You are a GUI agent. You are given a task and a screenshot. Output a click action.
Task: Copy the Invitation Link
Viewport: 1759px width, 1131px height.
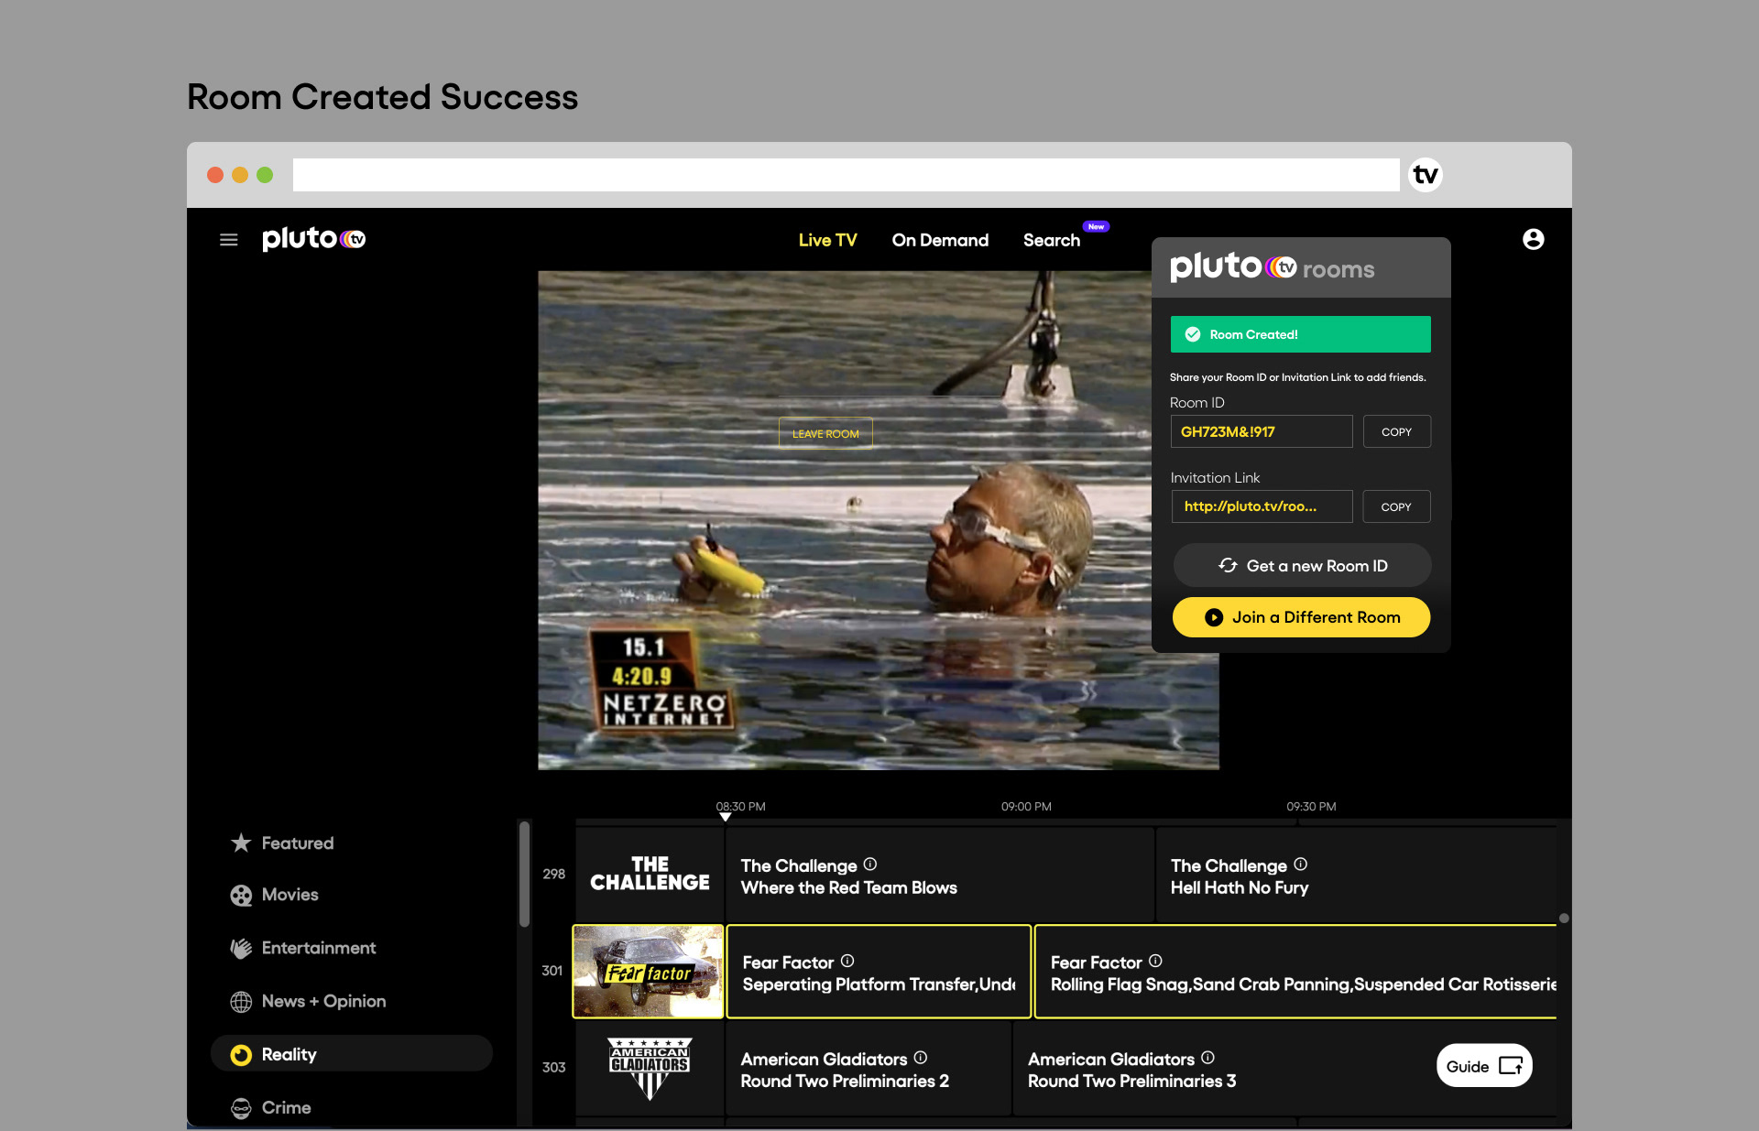(x=1396, y=506)
